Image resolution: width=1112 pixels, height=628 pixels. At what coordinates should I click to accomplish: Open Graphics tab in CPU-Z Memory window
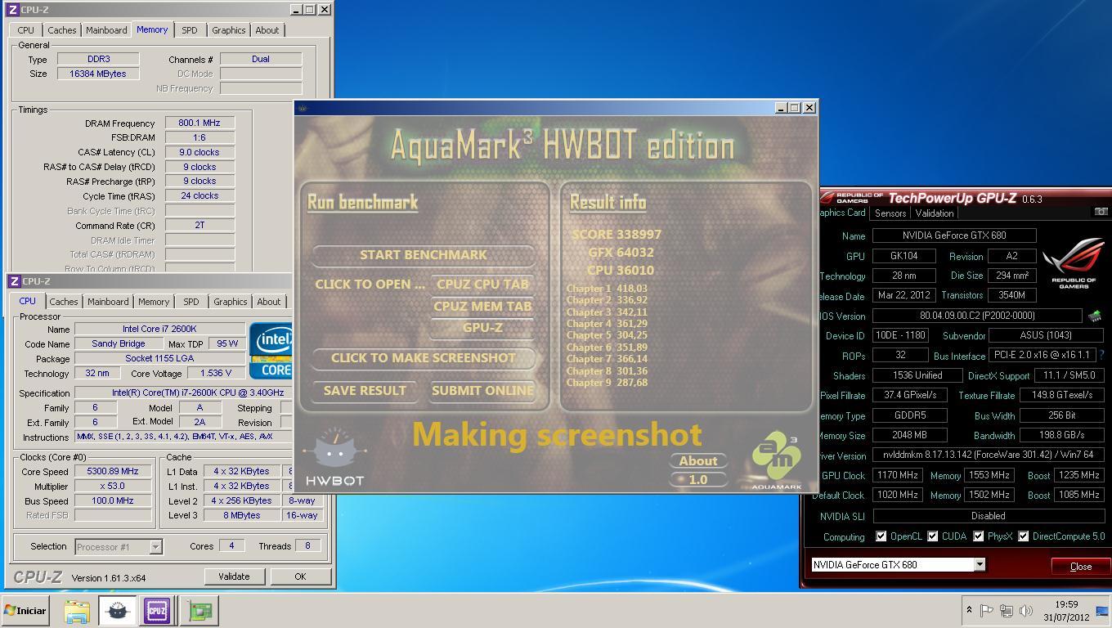point(228,30)
